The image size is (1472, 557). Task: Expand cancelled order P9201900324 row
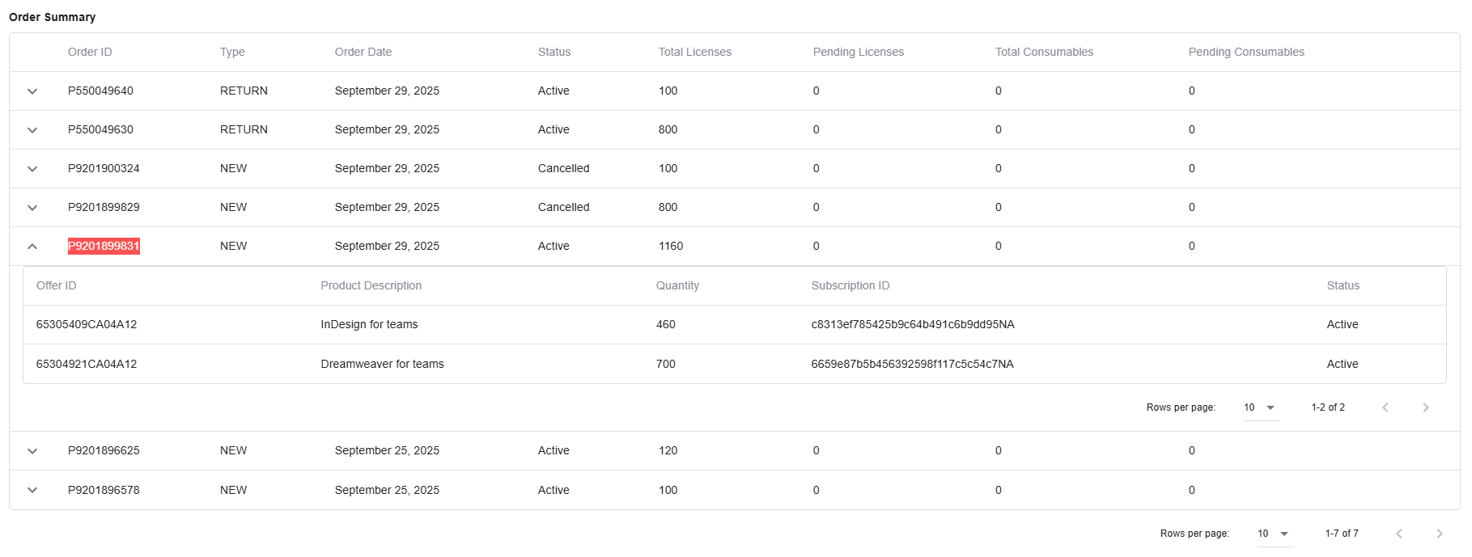32,169
